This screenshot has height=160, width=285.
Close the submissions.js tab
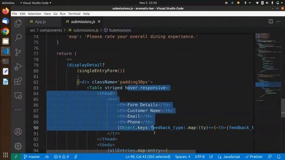point(99,22)
